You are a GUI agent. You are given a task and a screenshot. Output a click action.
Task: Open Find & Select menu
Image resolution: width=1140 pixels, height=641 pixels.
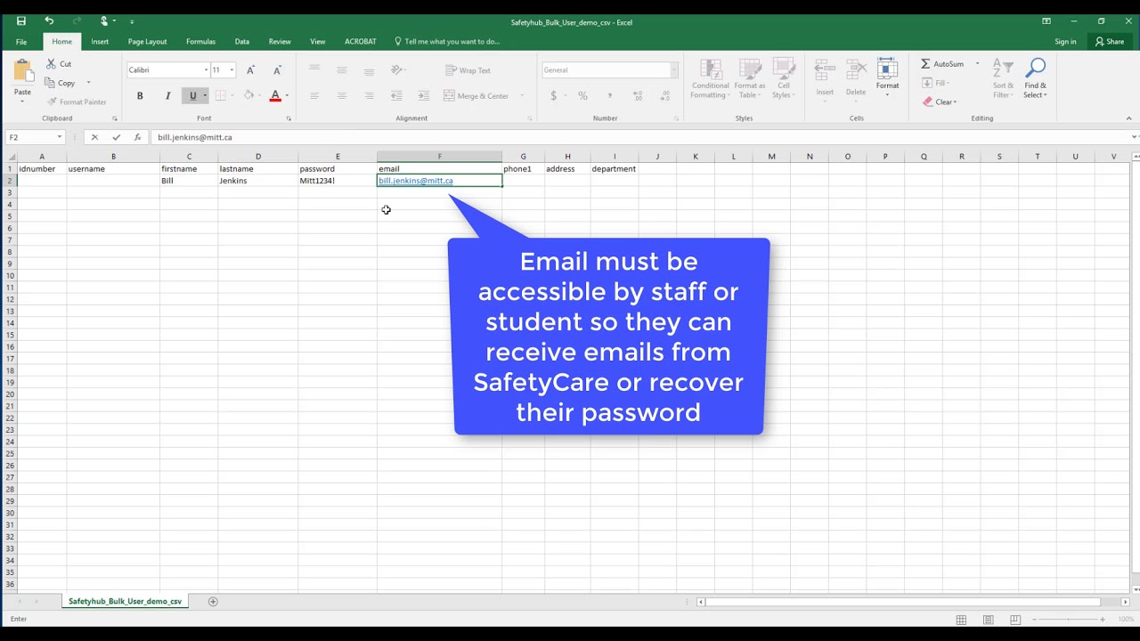[x=1035, y=79]
